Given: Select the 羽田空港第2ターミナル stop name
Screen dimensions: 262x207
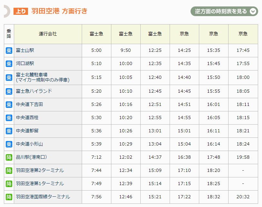Looking at the screenshot, I should coord(40,170).
